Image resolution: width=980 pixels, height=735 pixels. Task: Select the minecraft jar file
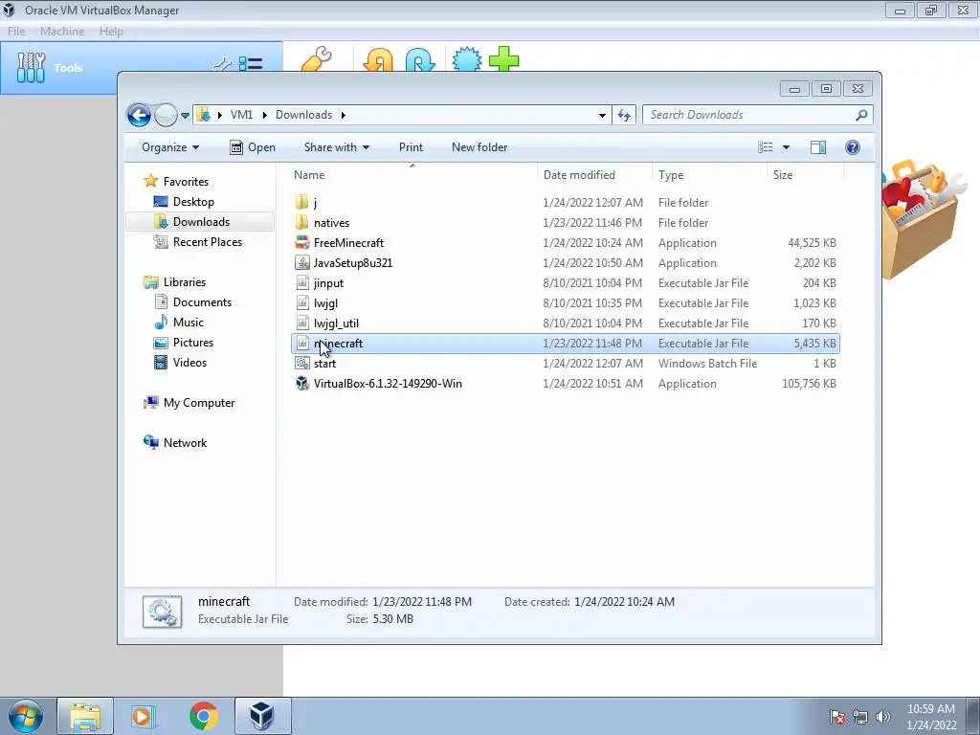pos(565,344)
